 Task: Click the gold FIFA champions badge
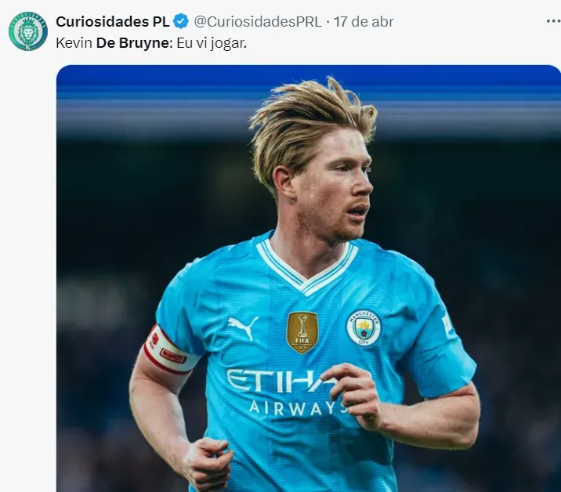pos(302,332)
